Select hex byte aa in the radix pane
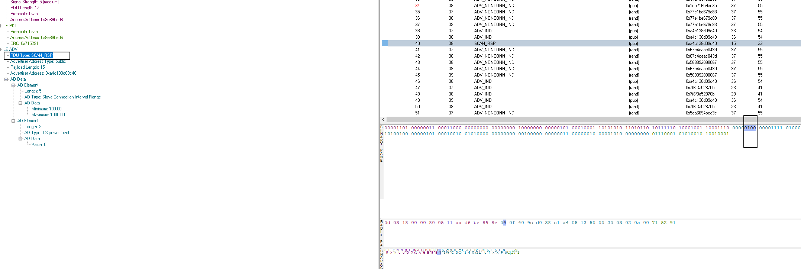Image resolution: width=801 pixels, height=269 pixels. [x=459, y=223]
